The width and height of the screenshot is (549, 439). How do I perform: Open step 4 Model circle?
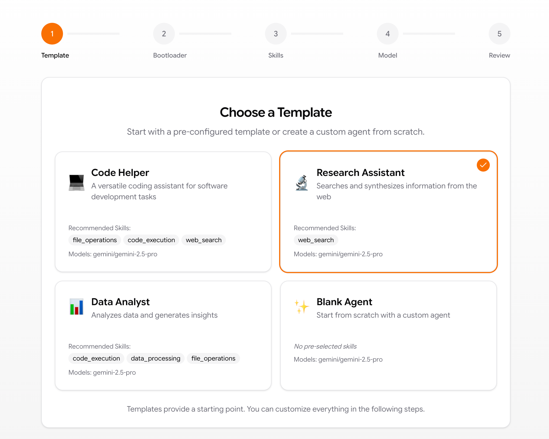coord(387,34)
